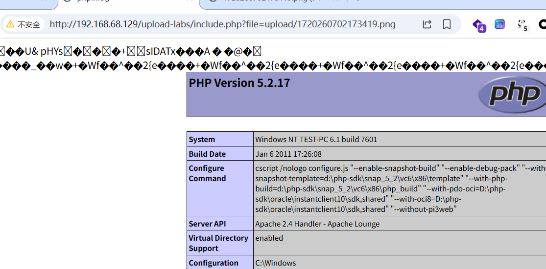Viewport: 546px width, 269px height.
Task: Click Apache 2.4 Handler - Apache Lounge value
Action: point(317,224)
